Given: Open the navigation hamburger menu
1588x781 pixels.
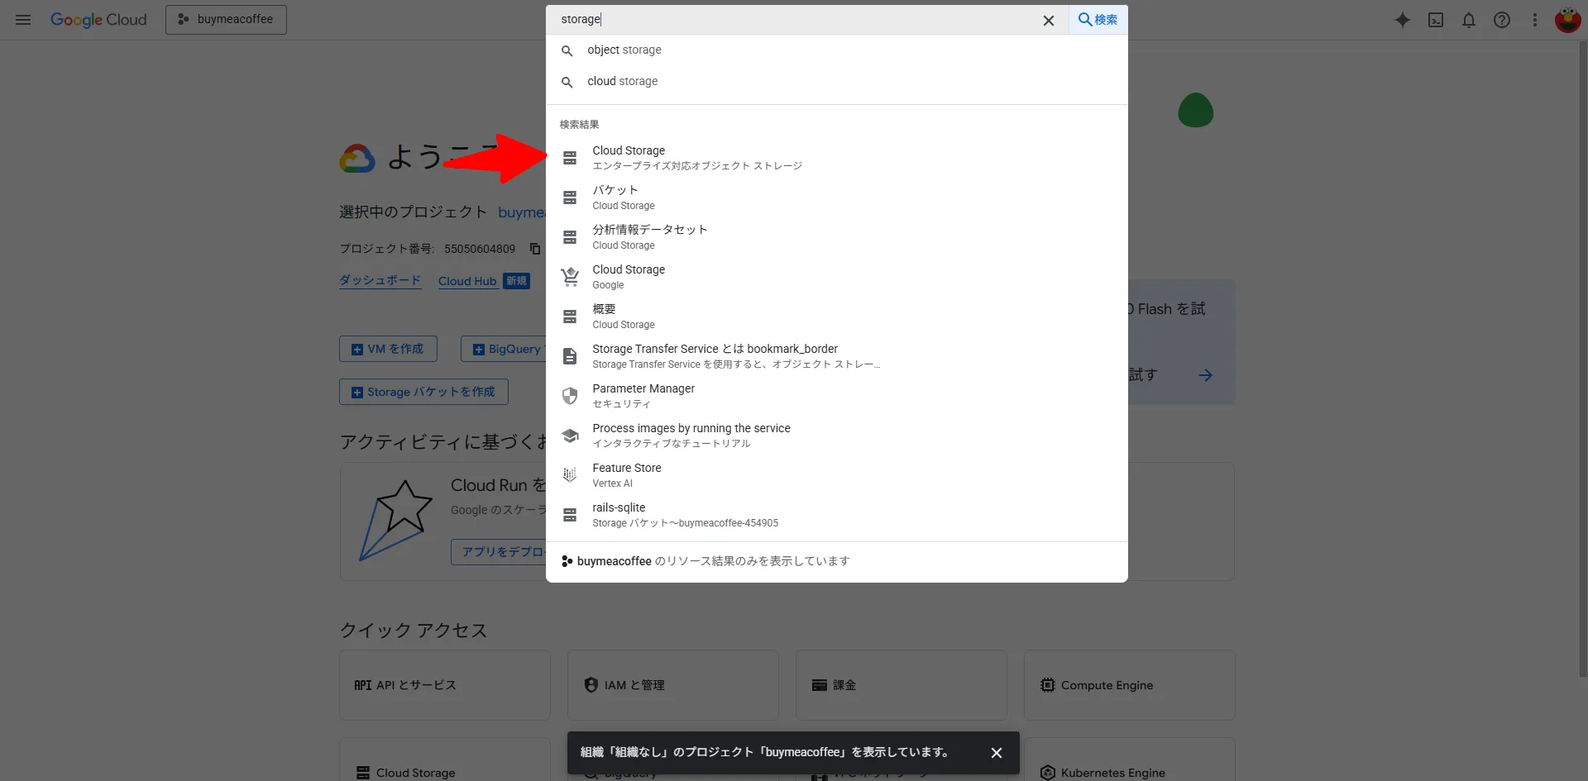Looking at the screenshot, I should (22, 20).
